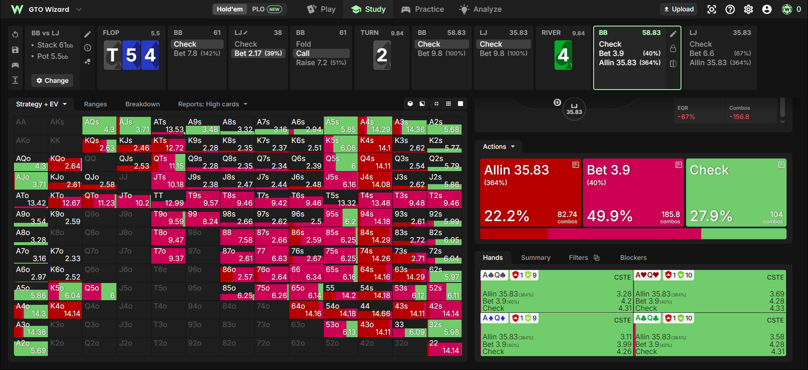Image resolution: width=808 pixels, height=370 pixels.
Task: Click the GTO Wizard logo
Action: pos(17,9)
